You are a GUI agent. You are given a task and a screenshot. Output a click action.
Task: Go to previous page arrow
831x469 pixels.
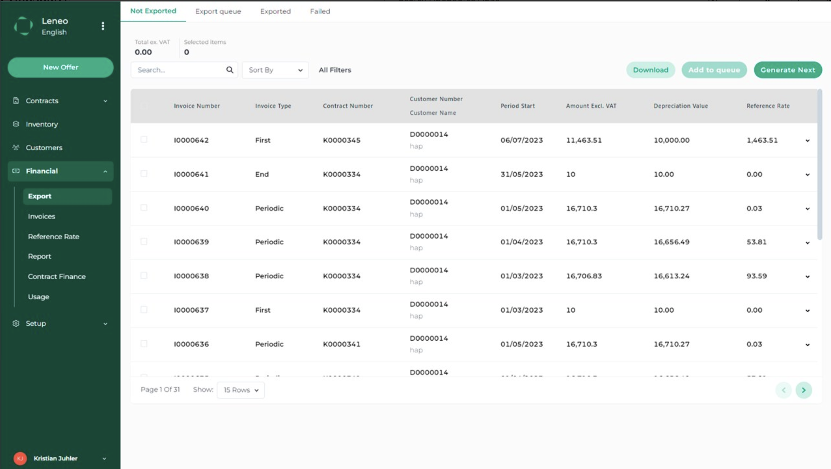pyautogui.click(x=784, y=390)
